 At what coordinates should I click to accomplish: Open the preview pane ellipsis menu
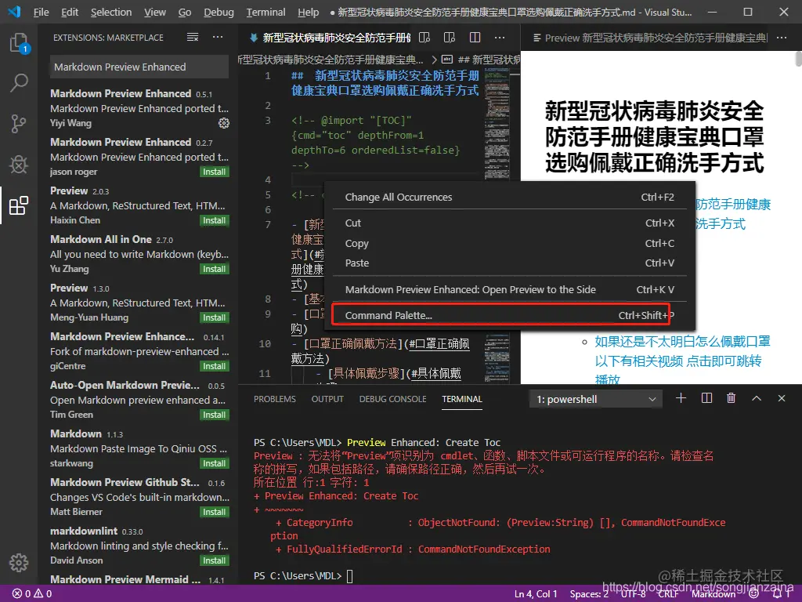tap(781, 37)
